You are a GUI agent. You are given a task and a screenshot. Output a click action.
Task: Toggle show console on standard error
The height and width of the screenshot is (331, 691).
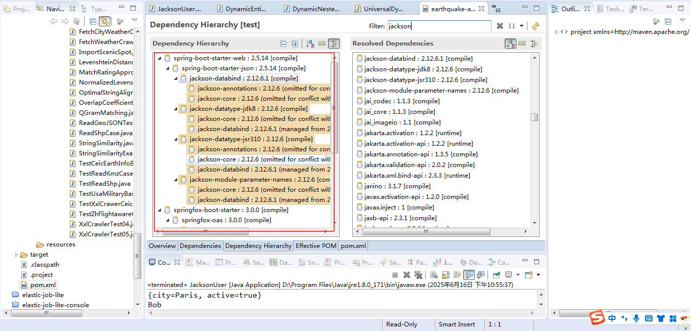[480, 275]
